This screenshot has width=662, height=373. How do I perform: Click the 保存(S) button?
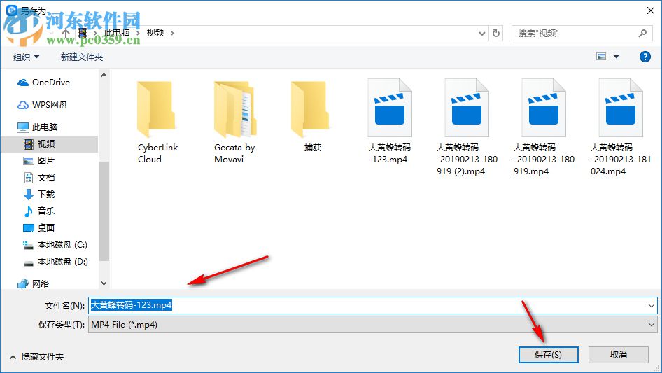(x=548, y=354)
